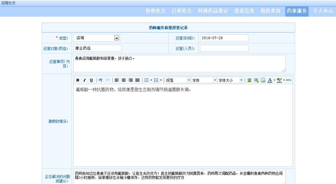Open the 特殊药品登记 navigation link

pos(213,11)
